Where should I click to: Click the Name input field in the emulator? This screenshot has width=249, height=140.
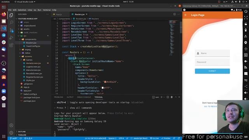(212, 53)
